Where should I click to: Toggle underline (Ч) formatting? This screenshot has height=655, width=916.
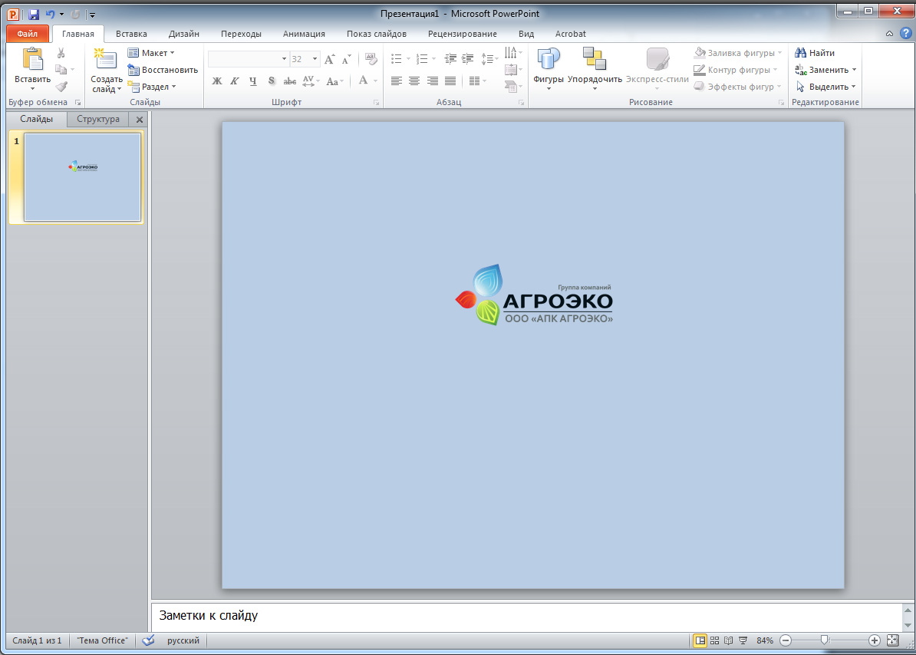tap(253, 81)
